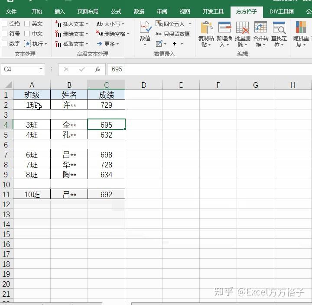Expand the 截取文本 dropdown arrow
The height and width of the screenshot is (305, 312).
coord(87,44)
